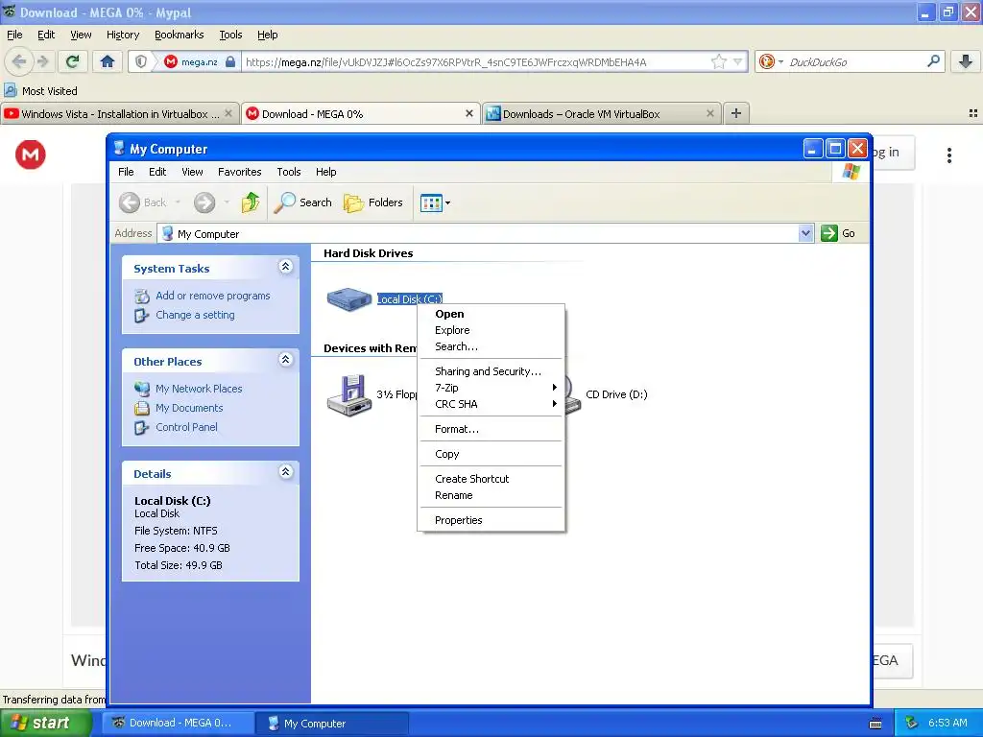Image resolution: width=983 pixels, height=737 pixels.
Task: Open the Back history dropdown arrow
Action: [x=178, y=202]
